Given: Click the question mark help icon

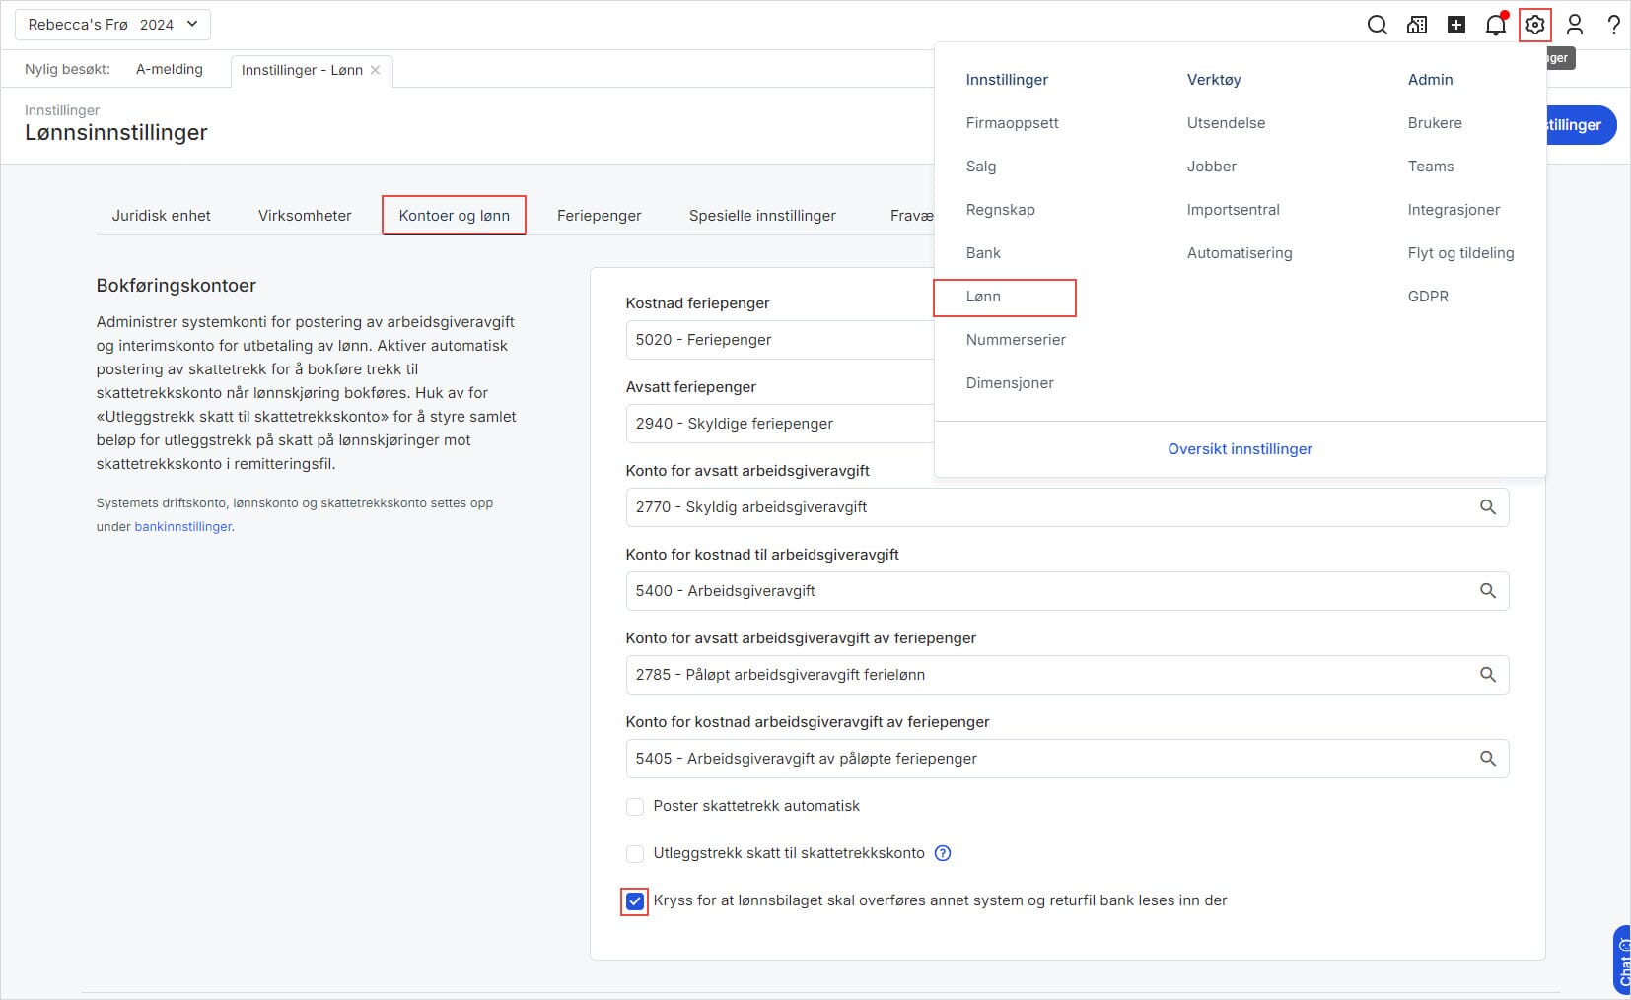Looking at the screenshot, I should click(x=1613, y=25).
